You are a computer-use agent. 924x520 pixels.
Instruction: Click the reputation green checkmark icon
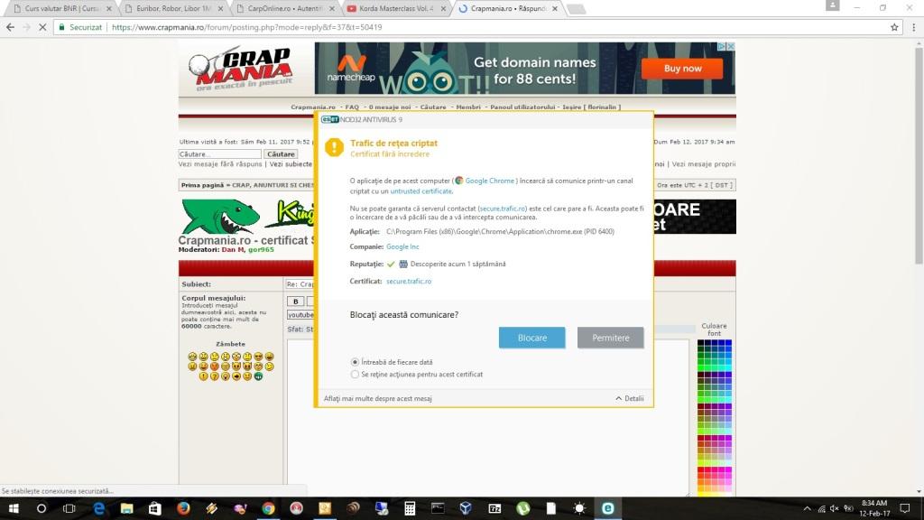(391, 265)
